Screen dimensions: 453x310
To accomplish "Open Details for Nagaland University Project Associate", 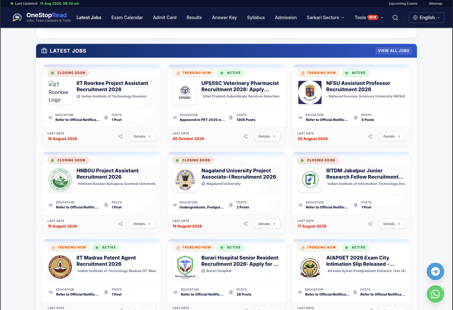I will click(267, 224).
